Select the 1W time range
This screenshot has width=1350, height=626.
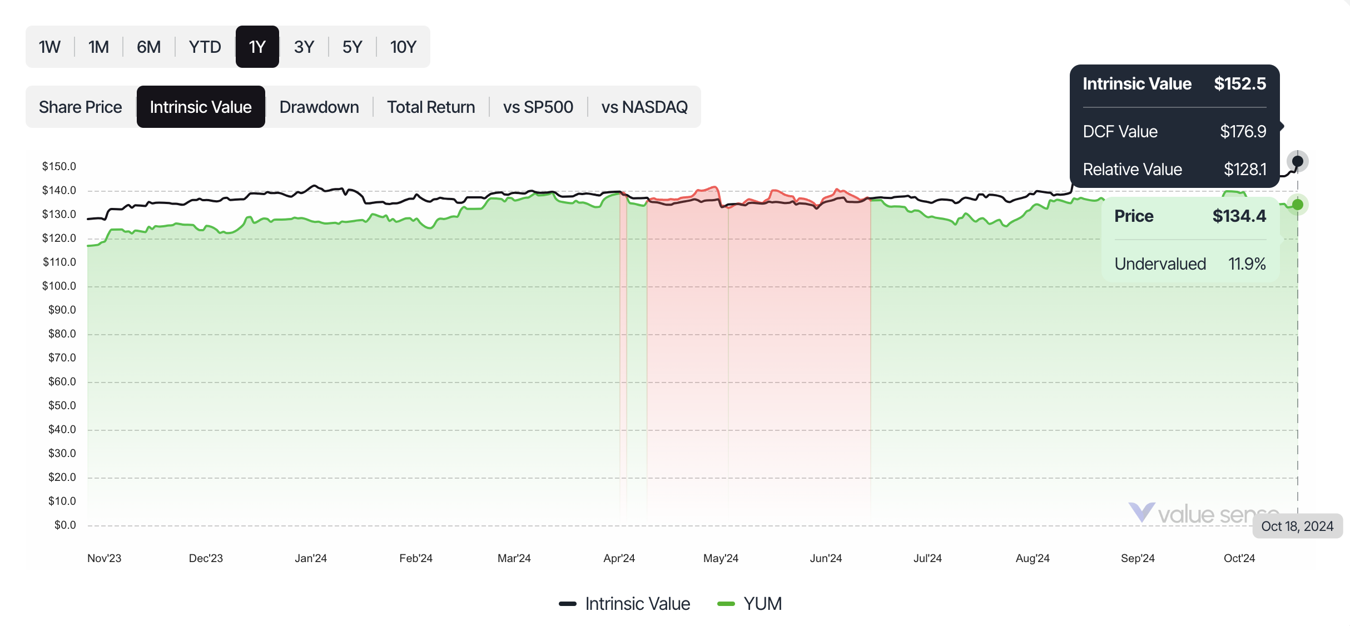coord(49,47)
